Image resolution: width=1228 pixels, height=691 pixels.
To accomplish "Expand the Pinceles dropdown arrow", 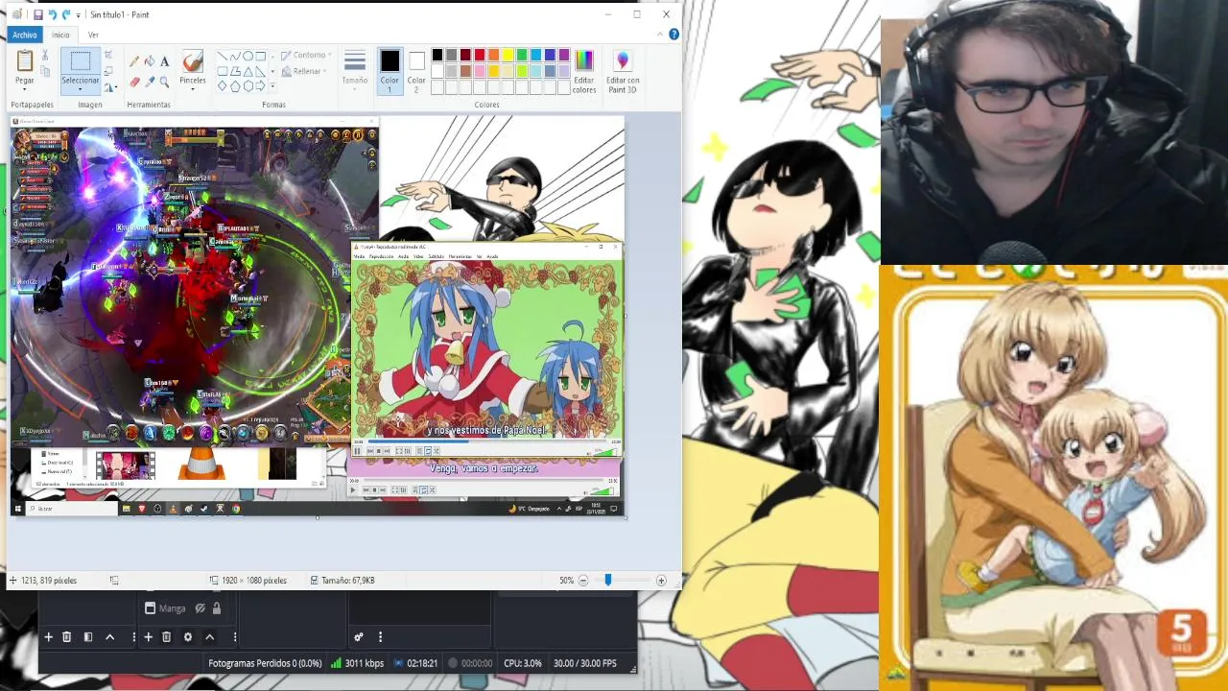I will click(193, 89).
